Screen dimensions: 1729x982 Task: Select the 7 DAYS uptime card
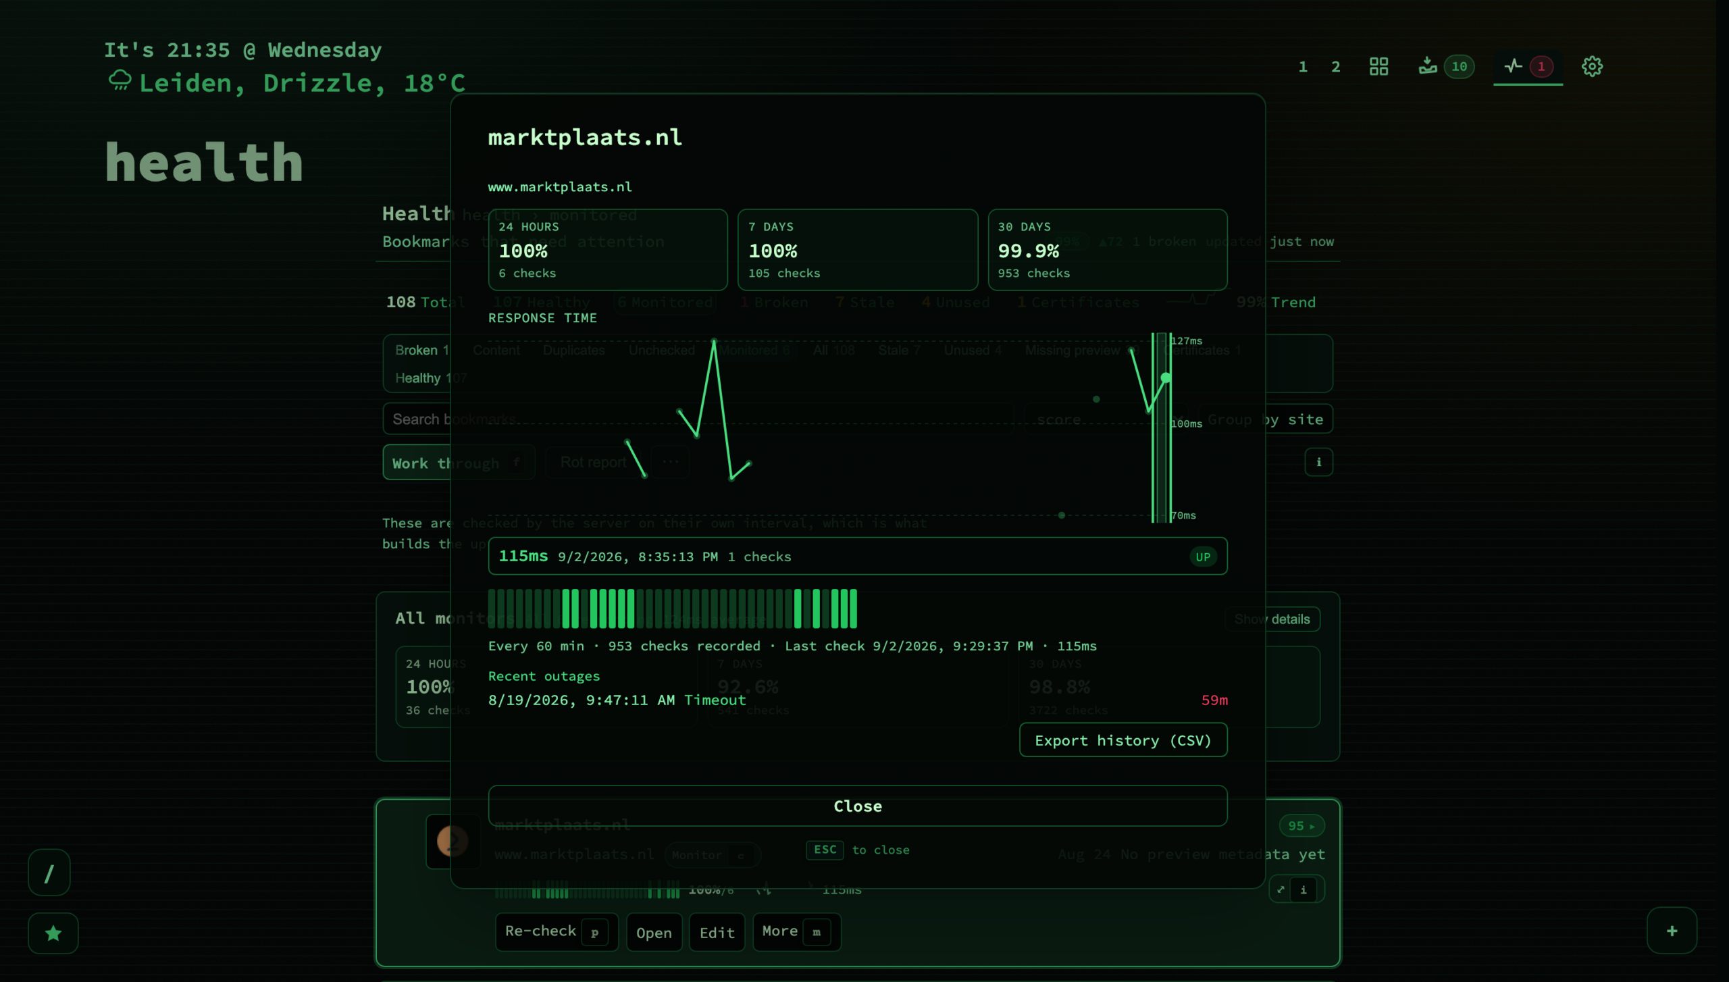[858, 249]
